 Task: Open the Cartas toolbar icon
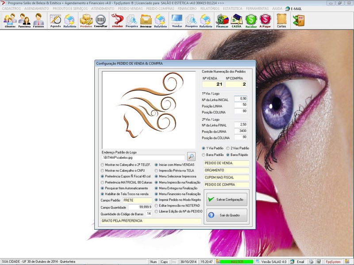coord(281,20)
